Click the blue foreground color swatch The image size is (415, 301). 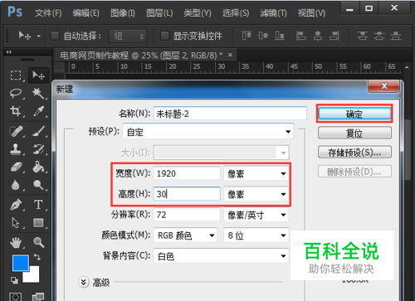pyautogui.click(x=21, y=263)
